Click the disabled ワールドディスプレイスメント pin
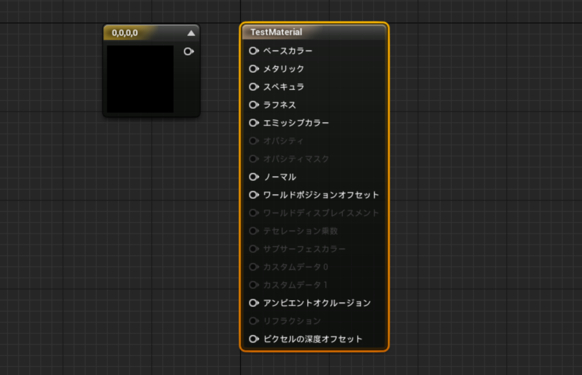The image size is (582, 375). [x=254, y=213]
